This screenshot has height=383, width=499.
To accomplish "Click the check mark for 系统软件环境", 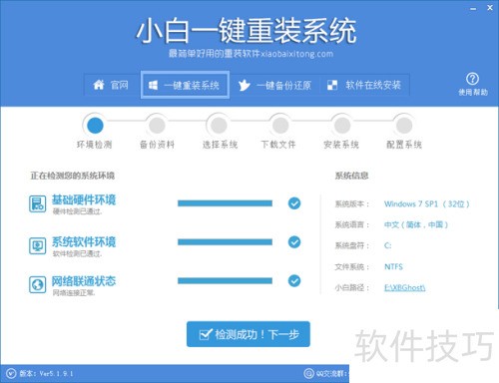I will click(x=294, y=242).
